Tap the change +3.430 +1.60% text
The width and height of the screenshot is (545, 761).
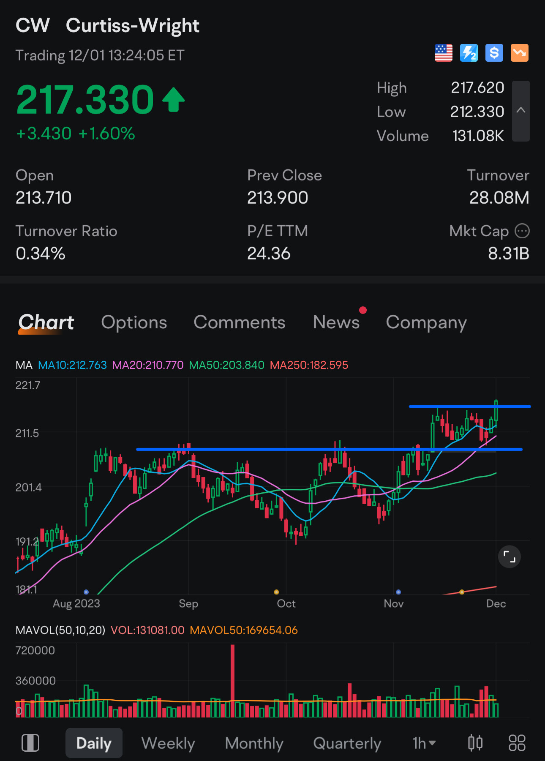[x=76, y=134]
